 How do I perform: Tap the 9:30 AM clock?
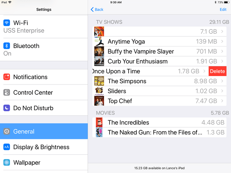coord(116,2)
